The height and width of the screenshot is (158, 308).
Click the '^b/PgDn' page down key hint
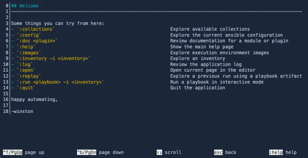click(87, 153)
